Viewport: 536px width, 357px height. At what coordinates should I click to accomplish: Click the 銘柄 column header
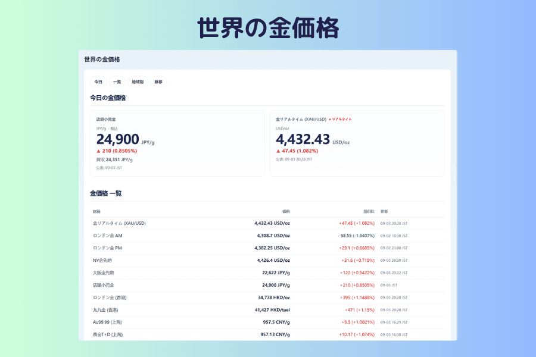96,211
